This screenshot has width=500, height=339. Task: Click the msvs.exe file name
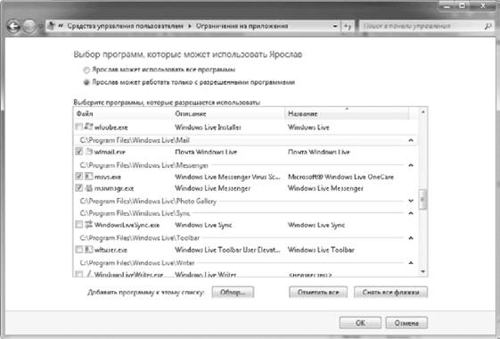108,177
